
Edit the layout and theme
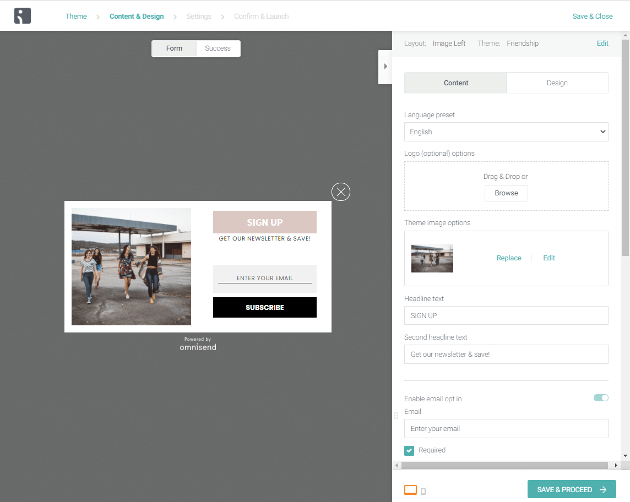click(602, 43)
